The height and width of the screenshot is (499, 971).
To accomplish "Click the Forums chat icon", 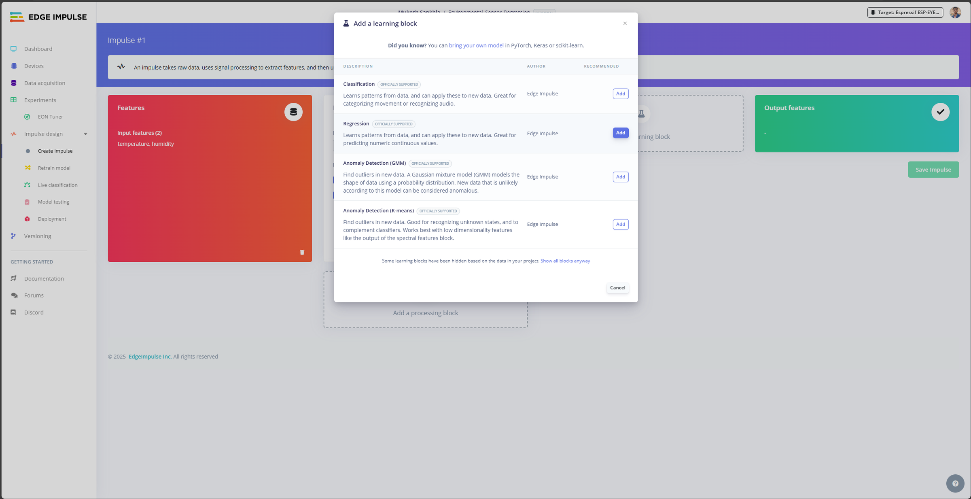I will pos(14,295).
